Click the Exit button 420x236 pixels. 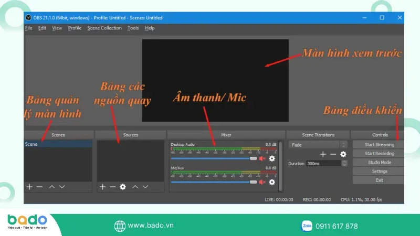378,180
